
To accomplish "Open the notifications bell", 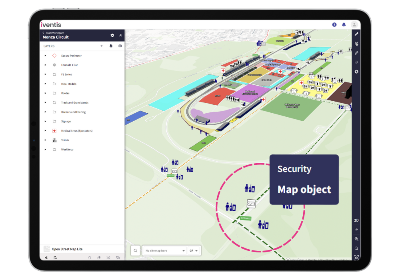I will point(344,25).
